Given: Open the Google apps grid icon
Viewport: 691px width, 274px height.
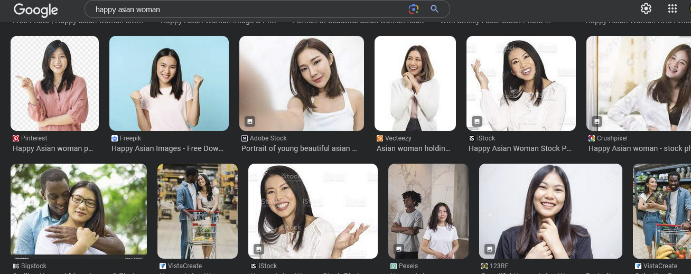Looking at the screenshot, I should pyautogui.click(x=673, y=8).
